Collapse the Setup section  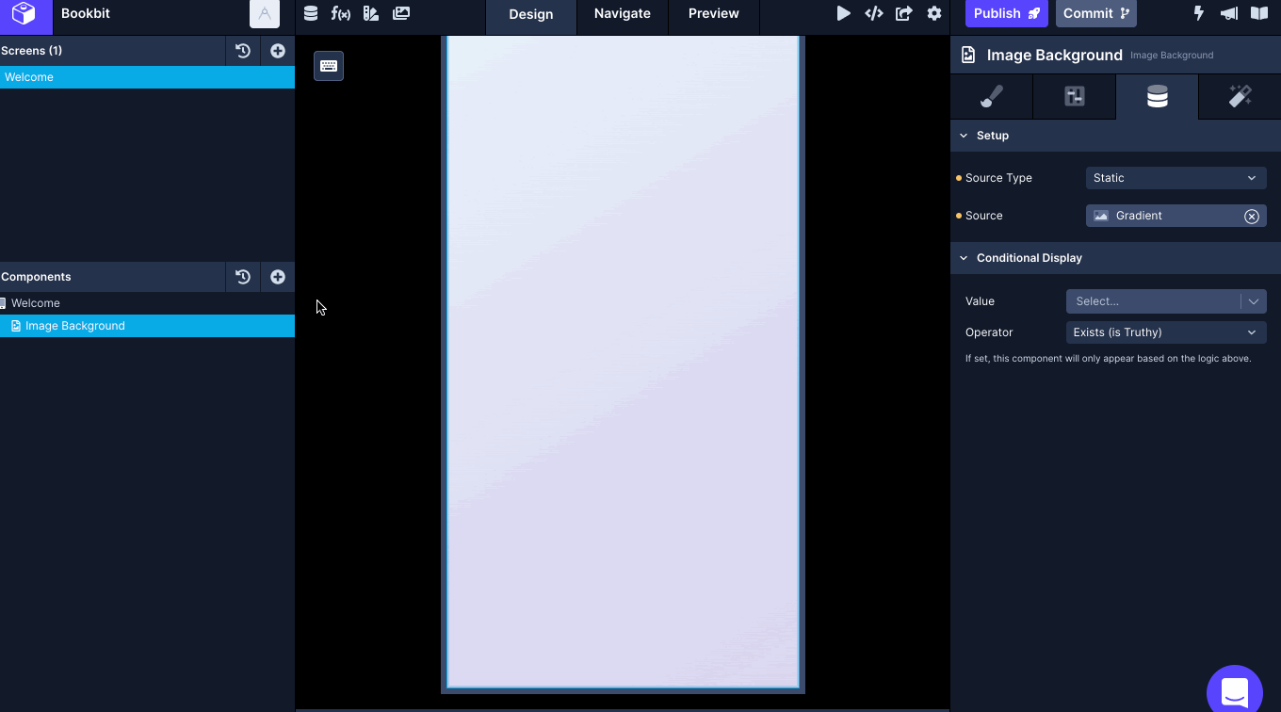tap(963, 135)
